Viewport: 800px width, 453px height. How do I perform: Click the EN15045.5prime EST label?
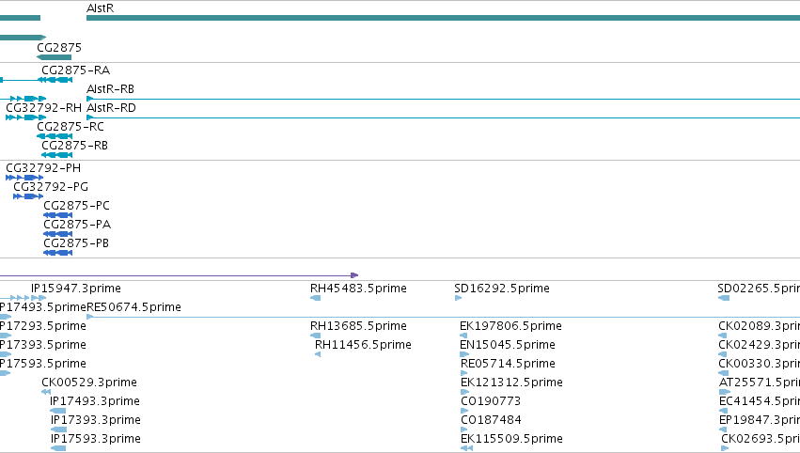point(507,345)
